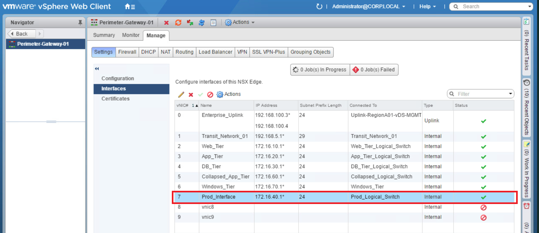Click disconnected status icon for vnic9
This screenshot has width=539, height=233.
pyautogui.click(x=484, y=218)
